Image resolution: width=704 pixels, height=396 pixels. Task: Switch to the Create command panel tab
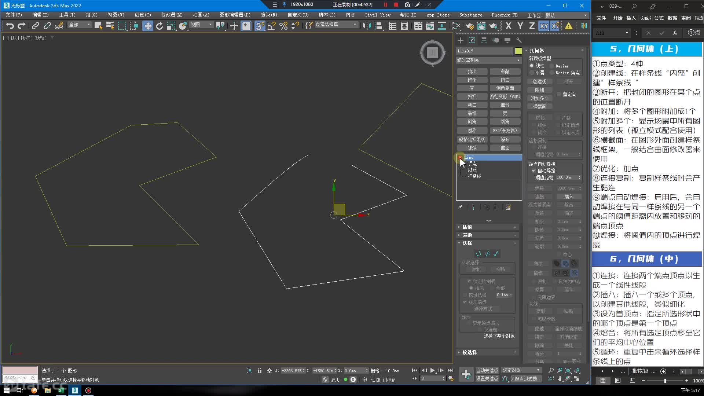(x=461, y=40)
